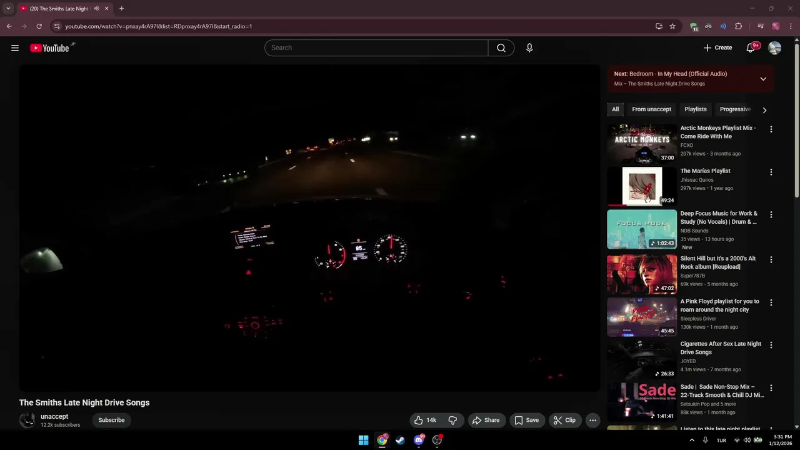Open Chrome extensions puzzle icon
The width and height of the screenshot is (800, 450).
coord(738,26)
